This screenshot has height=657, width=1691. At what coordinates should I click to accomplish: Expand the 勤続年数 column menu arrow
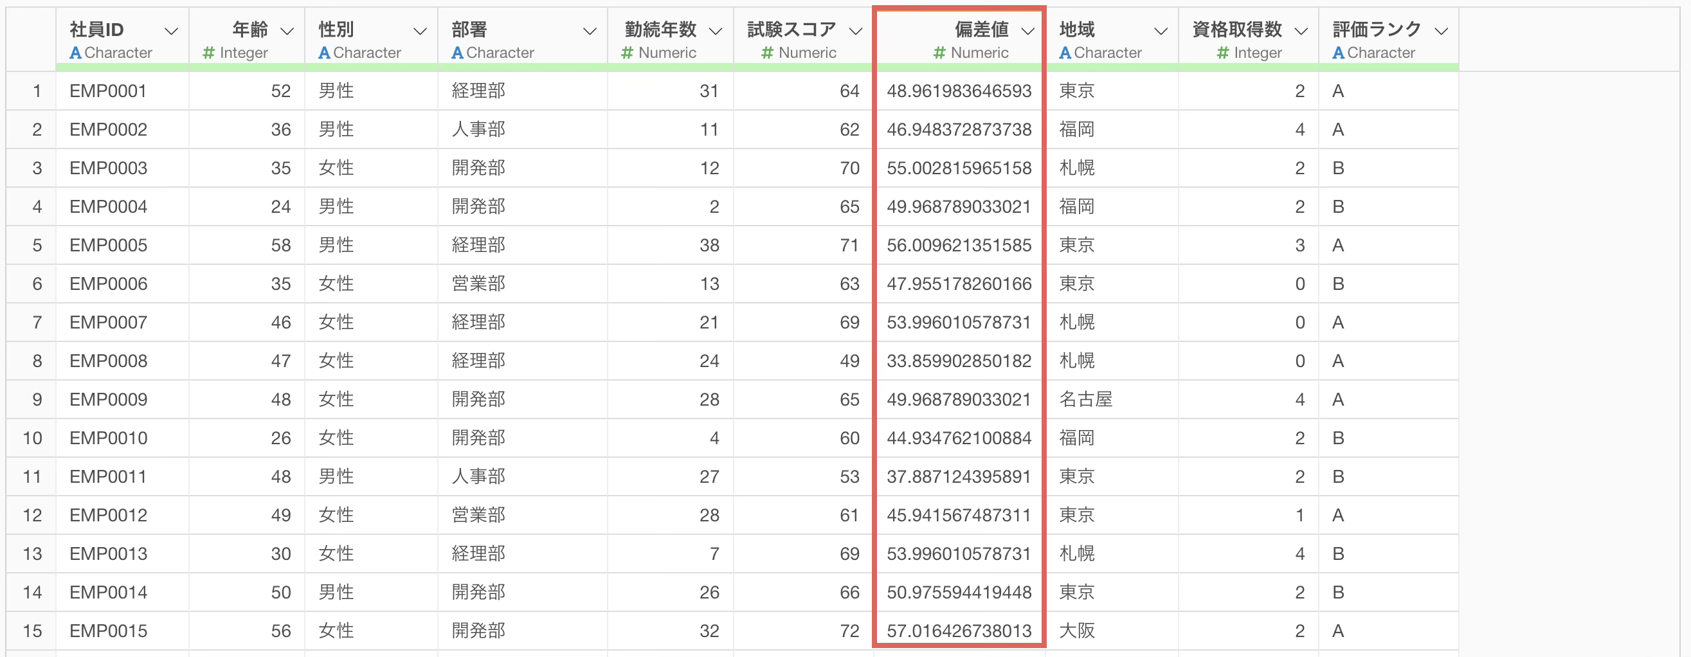tap(716, 31)
